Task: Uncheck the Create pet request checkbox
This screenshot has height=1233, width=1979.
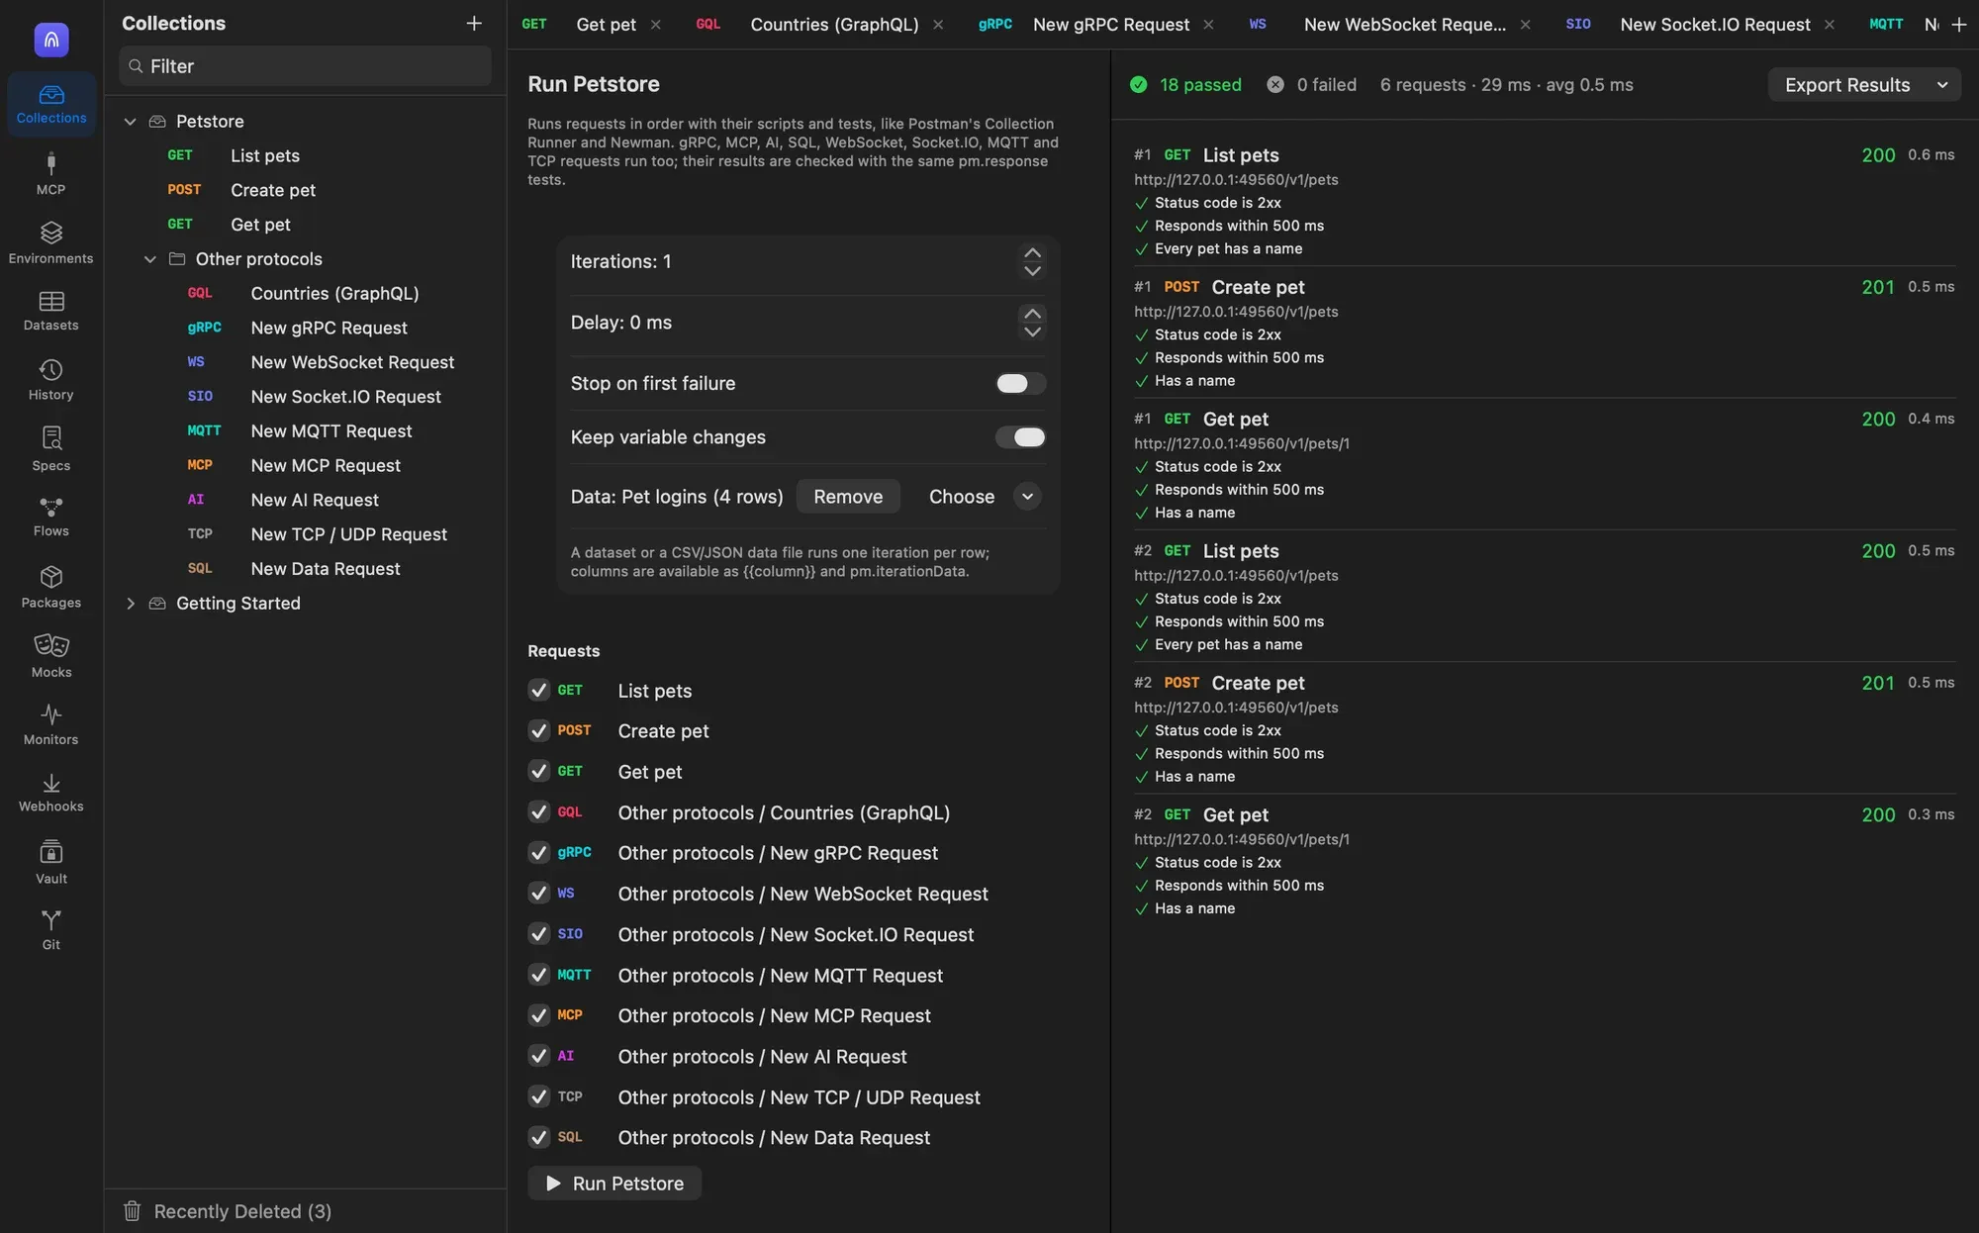Action: (x=538, y=730)
